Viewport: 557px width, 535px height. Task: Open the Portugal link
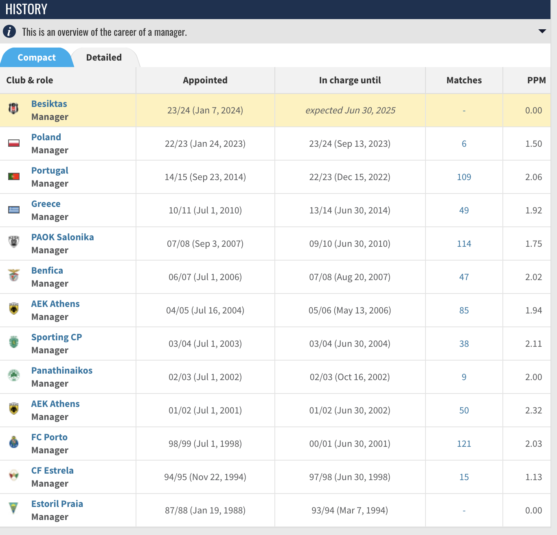point(50,171)
